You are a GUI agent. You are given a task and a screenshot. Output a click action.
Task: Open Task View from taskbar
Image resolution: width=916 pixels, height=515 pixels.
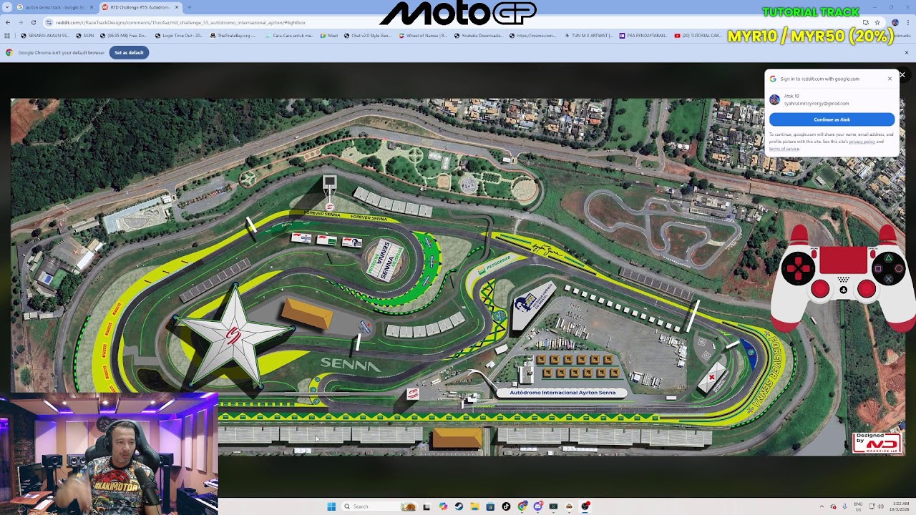[x=427, y=506]
